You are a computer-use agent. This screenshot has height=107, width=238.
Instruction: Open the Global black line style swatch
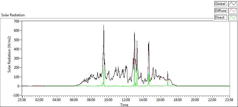point(233,4)
